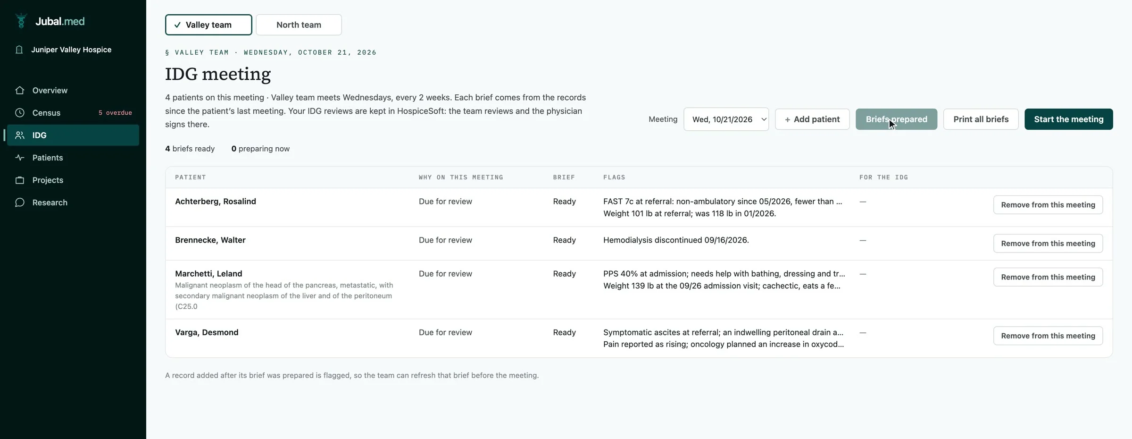Remove Brennecke, Walter from this meeting
Viewport: 1132px width, 439px height.
[1048, 244]
